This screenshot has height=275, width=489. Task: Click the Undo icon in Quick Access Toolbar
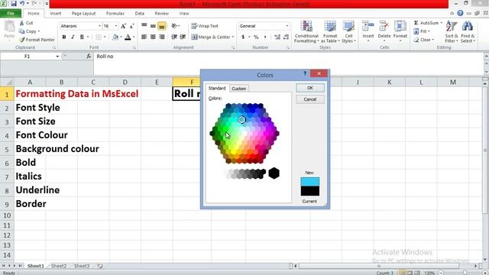[22, 3]
